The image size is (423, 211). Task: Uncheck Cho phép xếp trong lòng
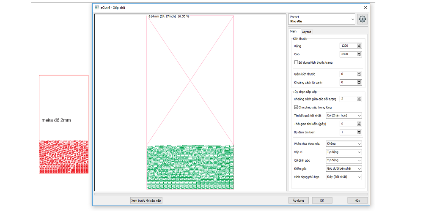coord(296,107)
